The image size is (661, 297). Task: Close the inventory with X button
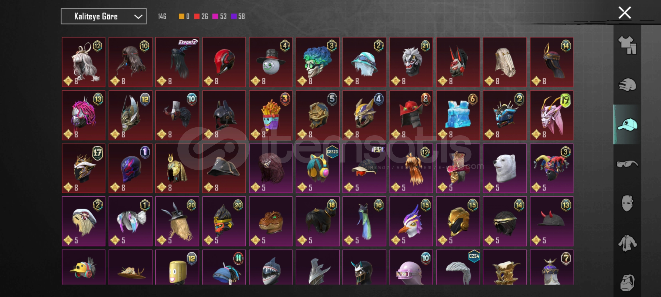tap(625, 13)
